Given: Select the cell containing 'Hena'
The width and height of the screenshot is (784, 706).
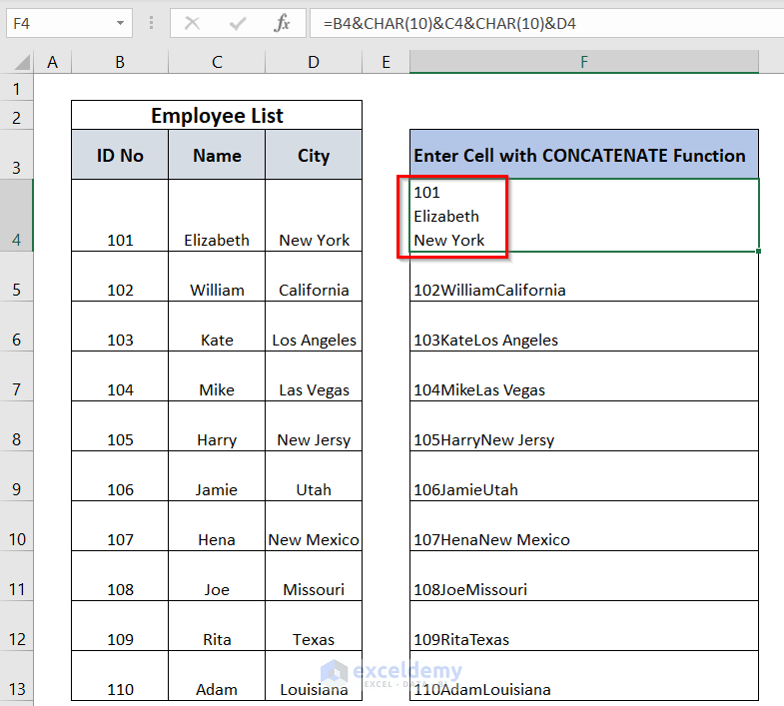Looking at the screenshot, I should (217, 526).
